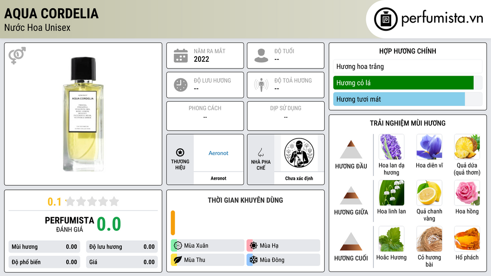
Task: Click the perfumista.vn bottle logo
Action: pyautogui.click(x=386, y=19)
